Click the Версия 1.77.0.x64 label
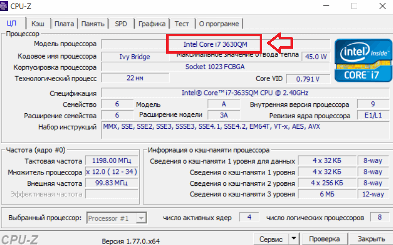The height and width of the screenshot is (245, 393). (x=131, y=241)
